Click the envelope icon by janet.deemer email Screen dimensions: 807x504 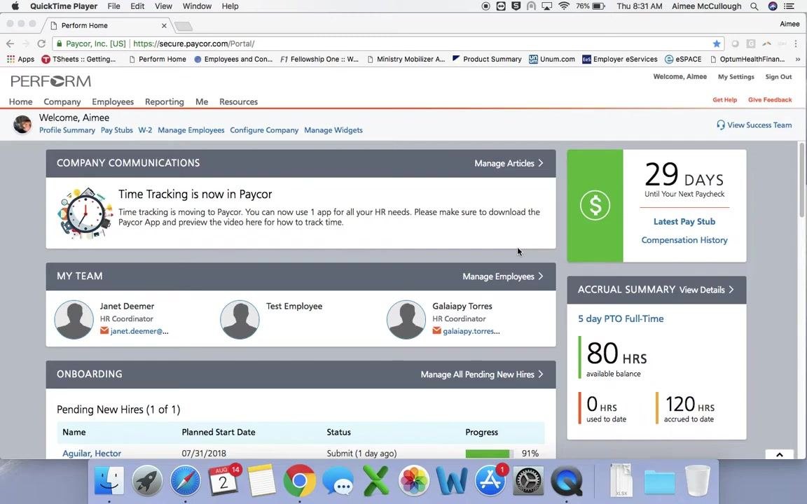click(104, 330)
